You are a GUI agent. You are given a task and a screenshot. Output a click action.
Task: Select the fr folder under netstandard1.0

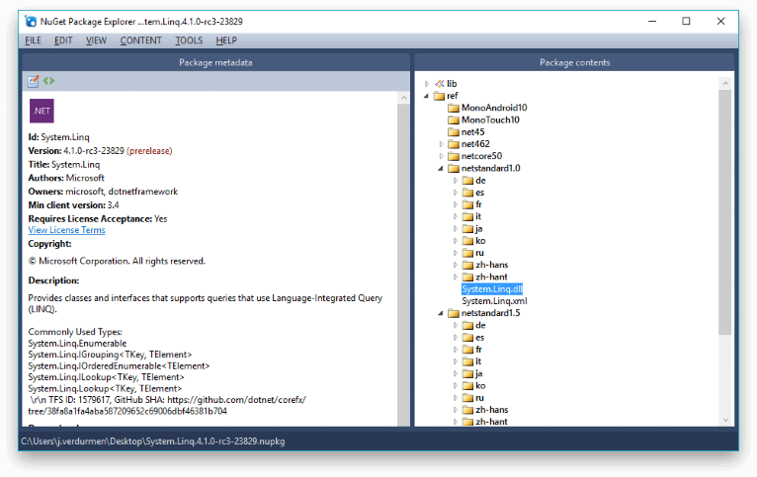(479, 204)
